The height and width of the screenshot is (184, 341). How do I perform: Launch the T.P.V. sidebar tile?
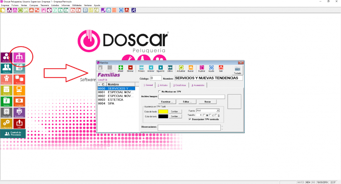point(19,91)
